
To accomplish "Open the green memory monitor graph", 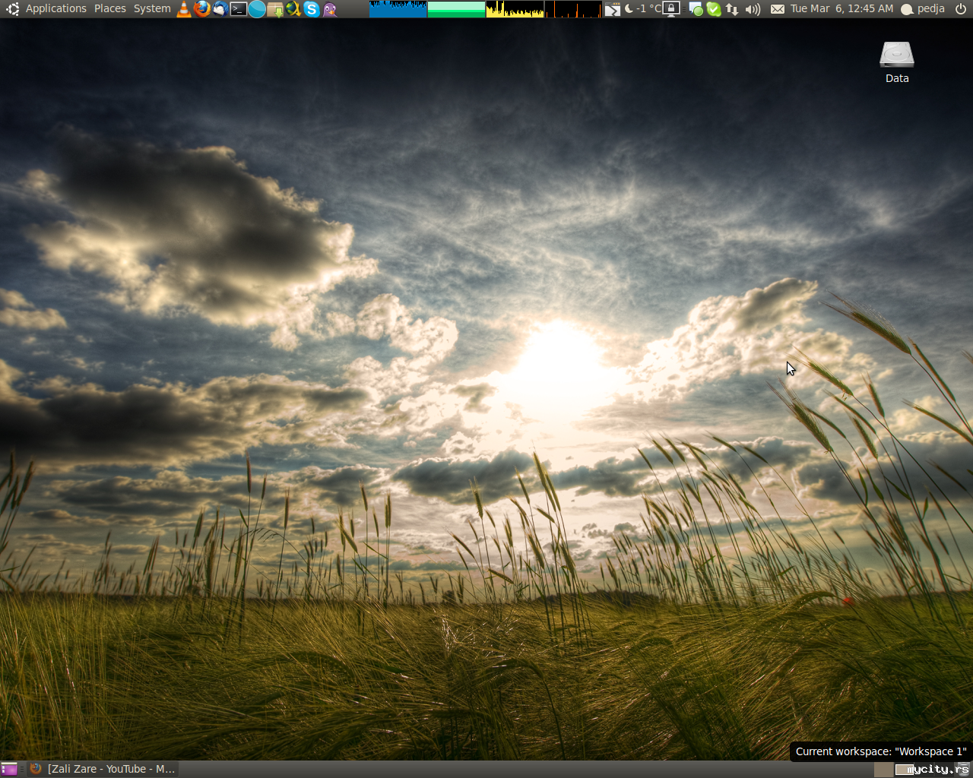I will 457,9.
